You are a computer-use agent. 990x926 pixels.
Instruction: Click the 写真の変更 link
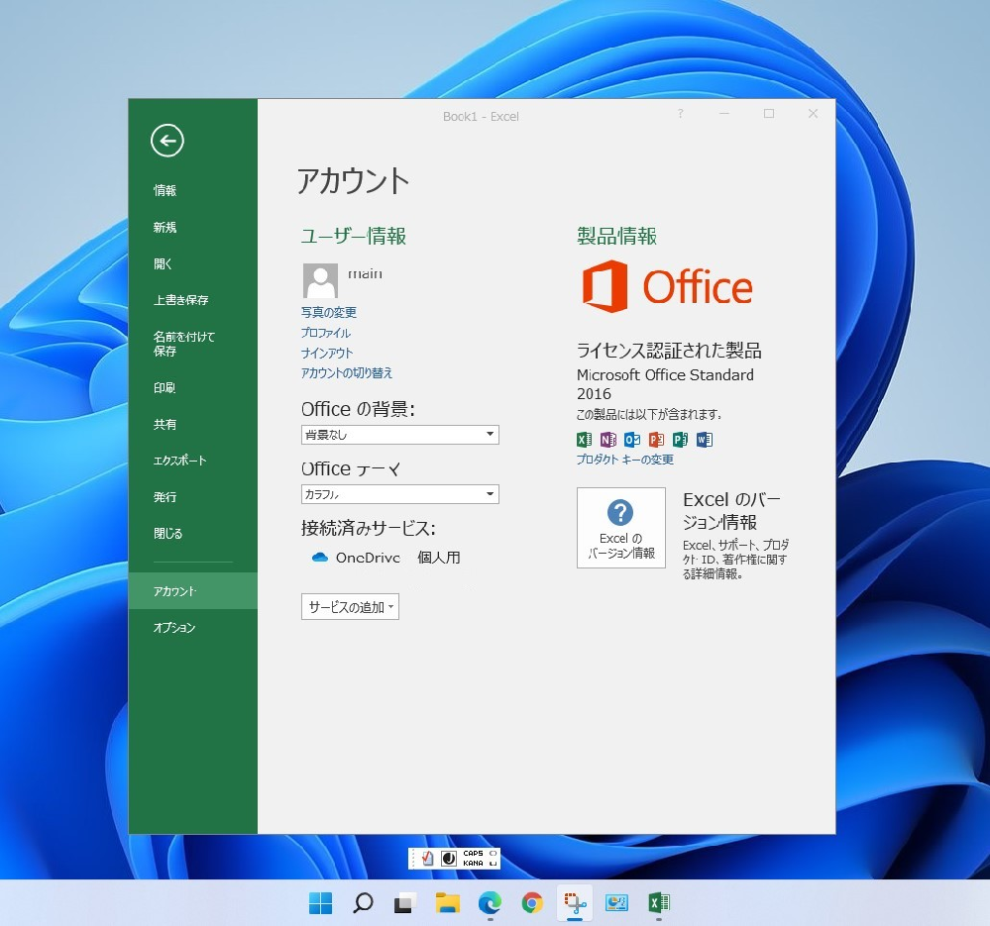[x=328, y=312]
